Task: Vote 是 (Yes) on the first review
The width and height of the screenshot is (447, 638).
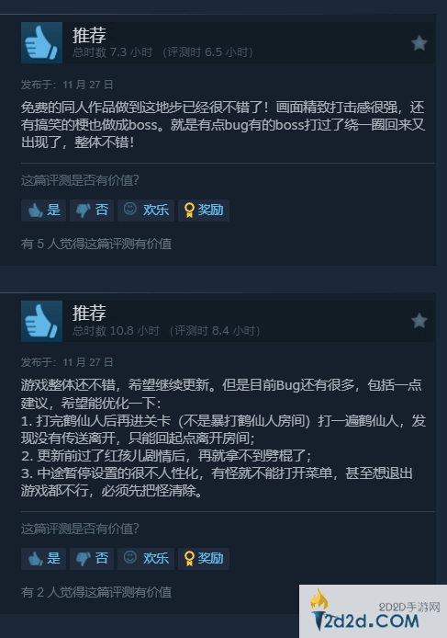Action: (x=43, y=211)
